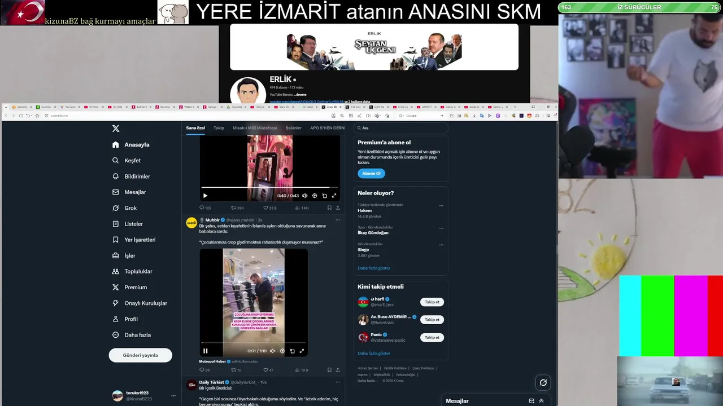Click the X search field Ara
The image size is (723, 406).
(x=401, y=128)
